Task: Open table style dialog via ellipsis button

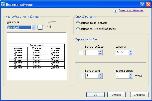Action: 40,28
